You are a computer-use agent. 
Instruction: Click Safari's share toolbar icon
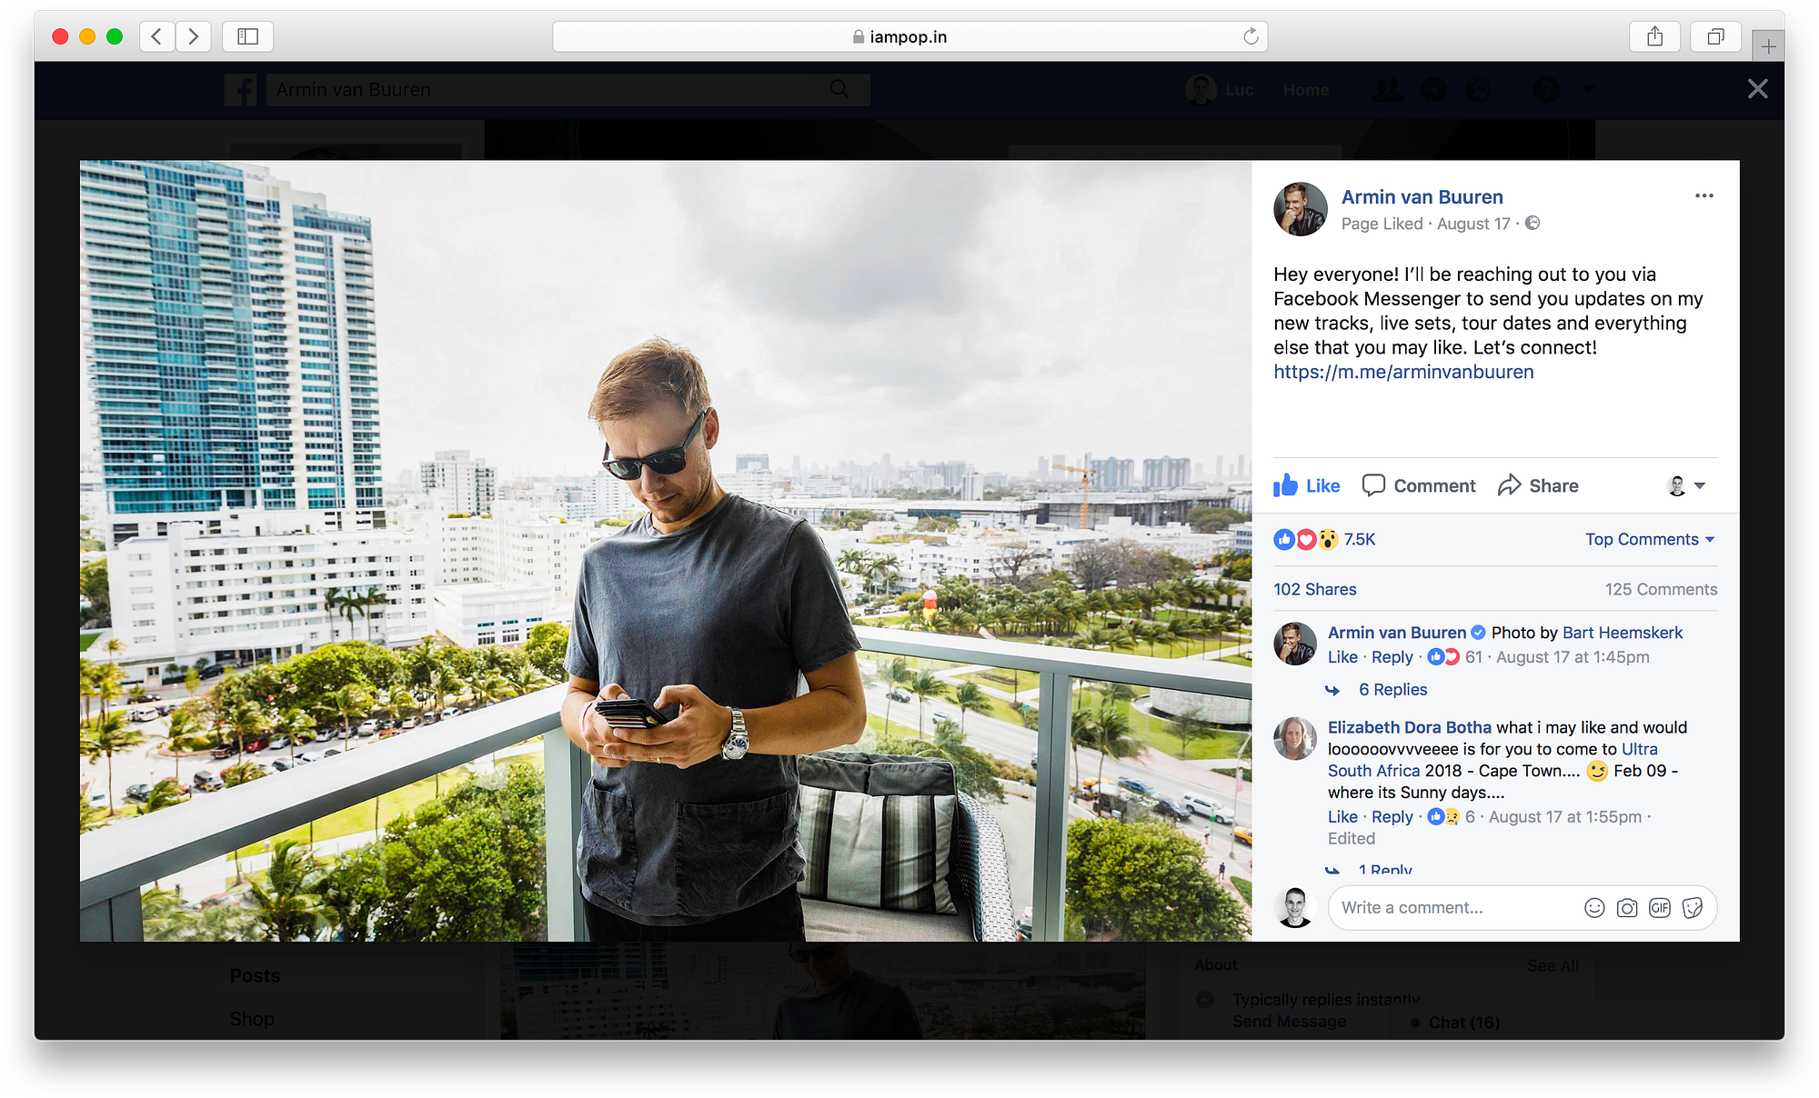(x=1655, y=36)
